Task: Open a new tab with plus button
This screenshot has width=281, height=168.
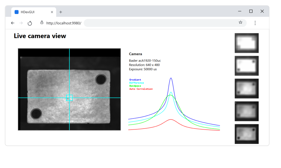Action: (x=60, y=12)
